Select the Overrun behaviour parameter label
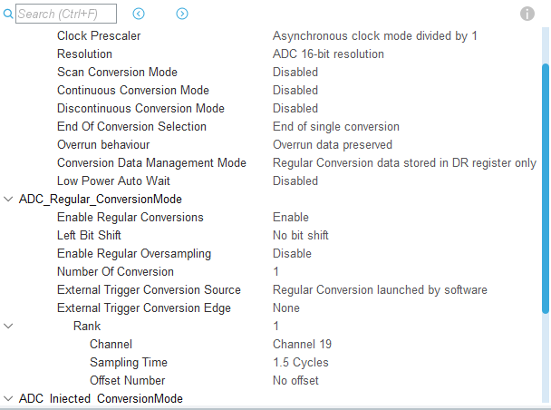551x410 pixels. point(103,144)
